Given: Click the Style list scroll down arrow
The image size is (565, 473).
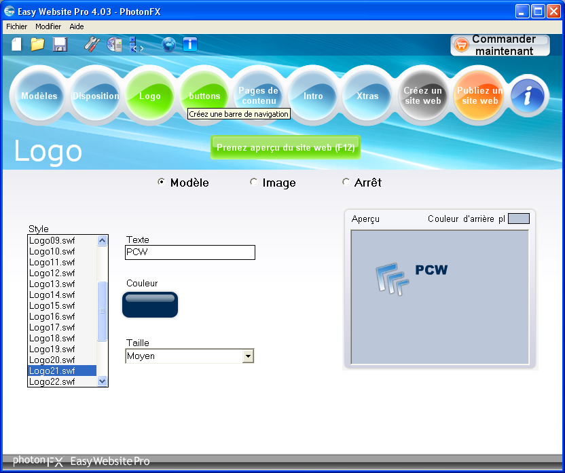Looking at the screenshot, I should tap(103, 381).
